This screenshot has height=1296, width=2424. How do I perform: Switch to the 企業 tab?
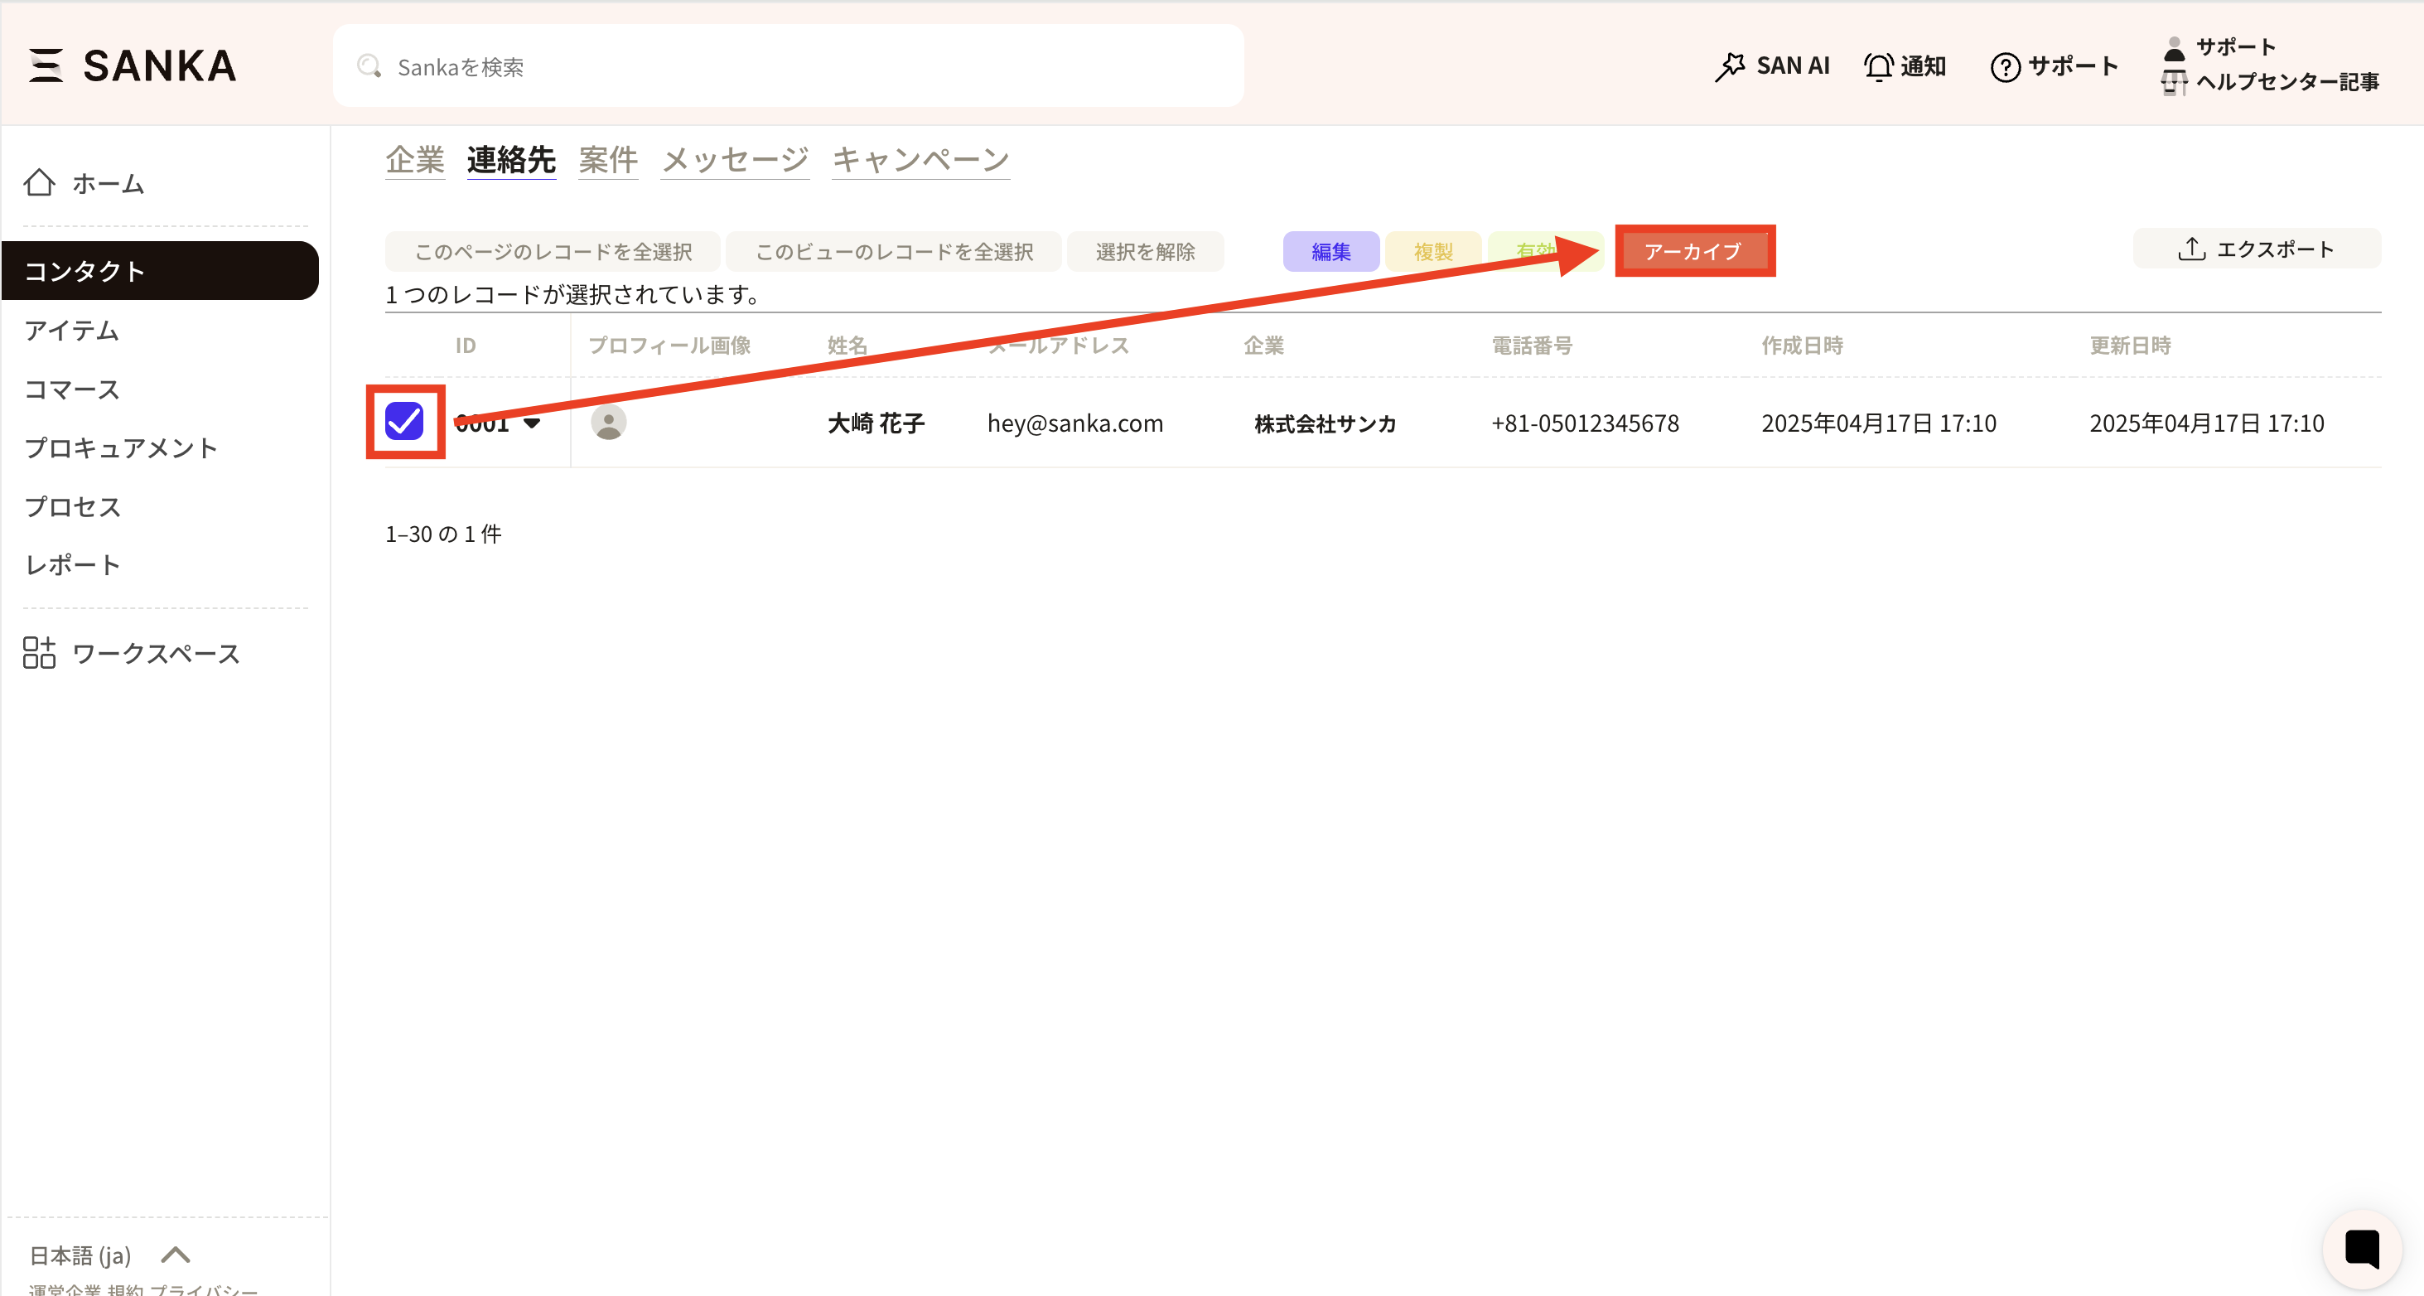coord(414,159)
